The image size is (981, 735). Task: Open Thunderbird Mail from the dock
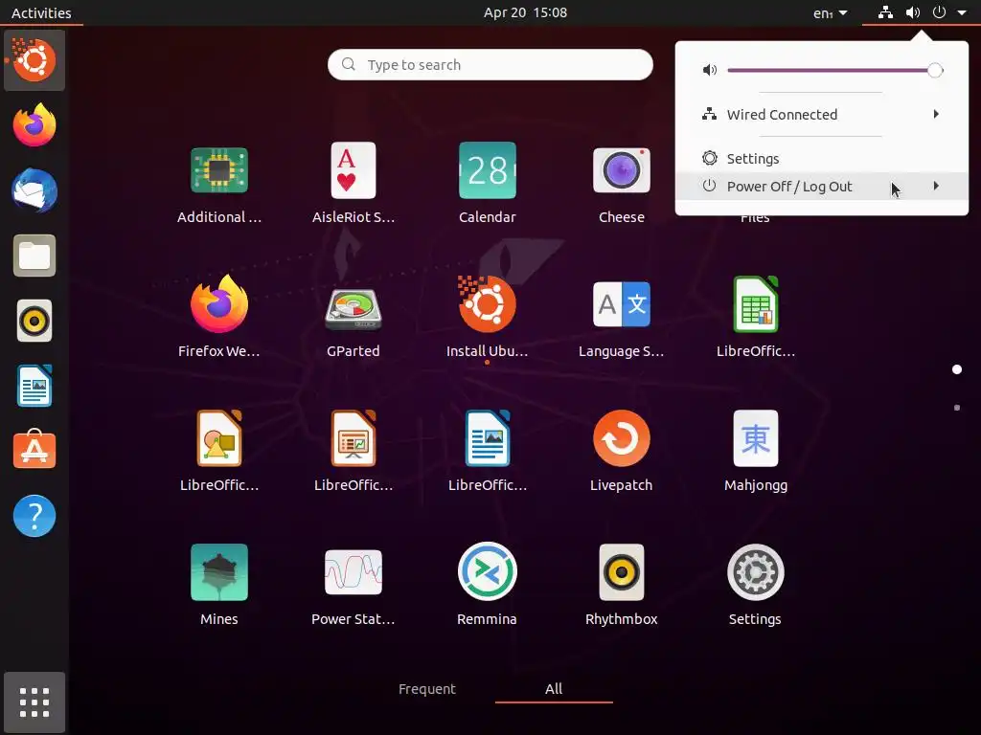coord(34,190)
